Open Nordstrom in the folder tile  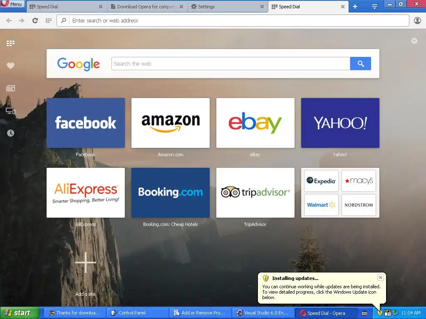(359, 205)
